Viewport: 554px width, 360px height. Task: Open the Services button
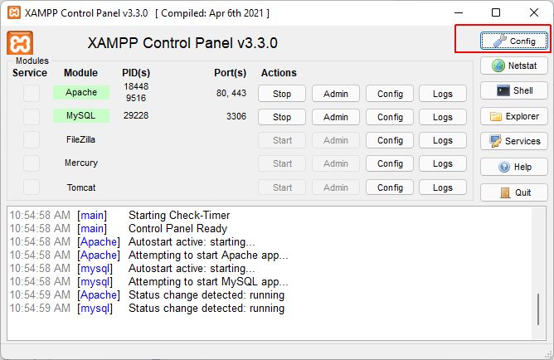513,141
